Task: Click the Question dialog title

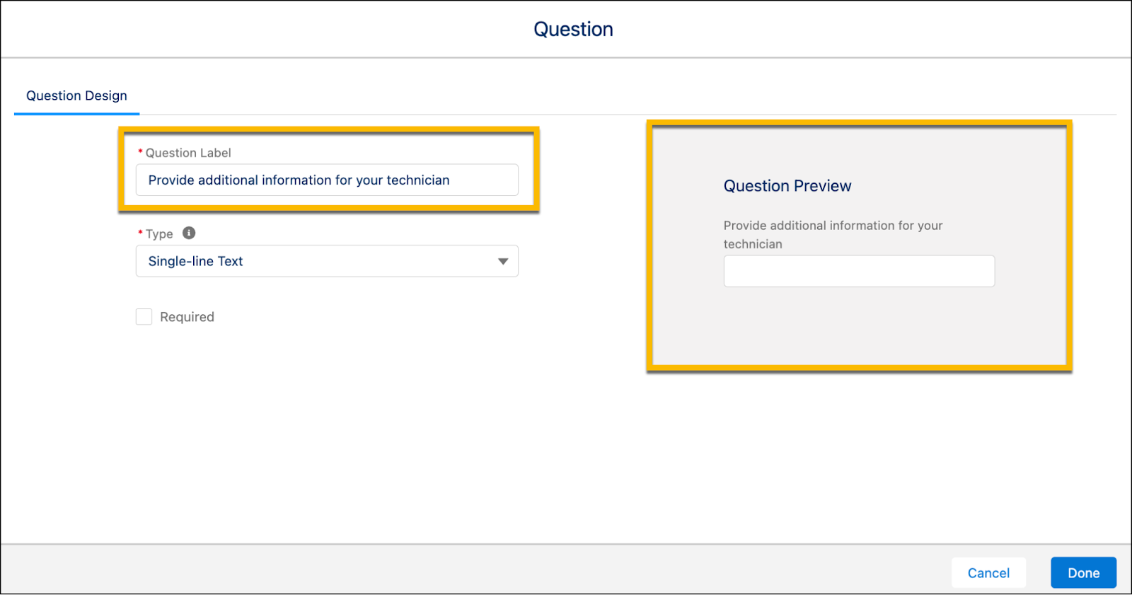Action: (573, 29)
